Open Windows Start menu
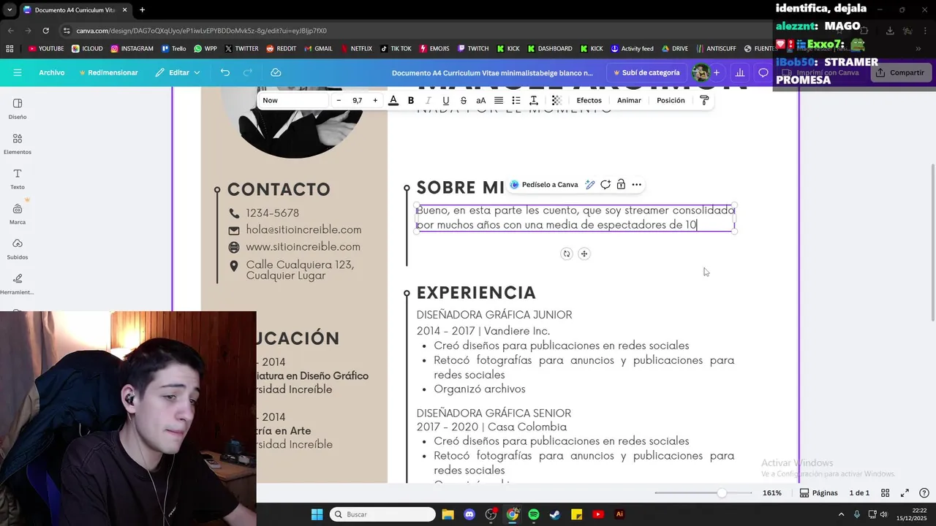Screen dimensions: 936x526 point(317,514)
